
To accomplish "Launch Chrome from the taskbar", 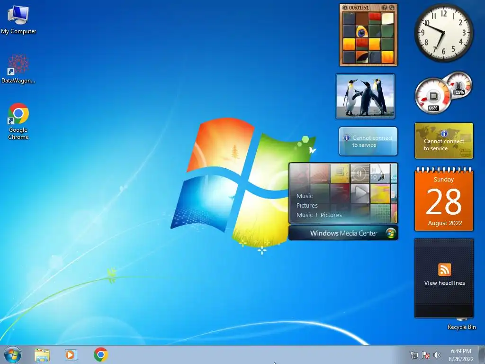I will click(101, 355).
